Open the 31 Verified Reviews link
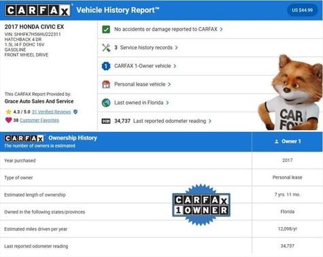The width and height of the screenshot is (323, 257). 51,112
